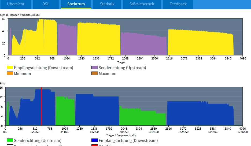Click orange Minimum legend swatch
Screen dimensions: 251x146
point(10,73)
